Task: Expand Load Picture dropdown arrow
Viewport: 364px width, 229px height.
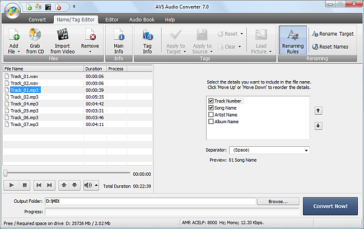Action: (270, 52)
